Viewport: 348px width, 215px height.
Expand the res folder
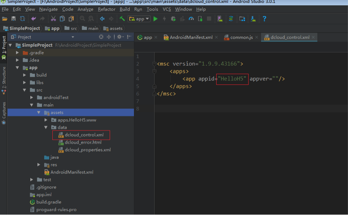tap(39, 165)
